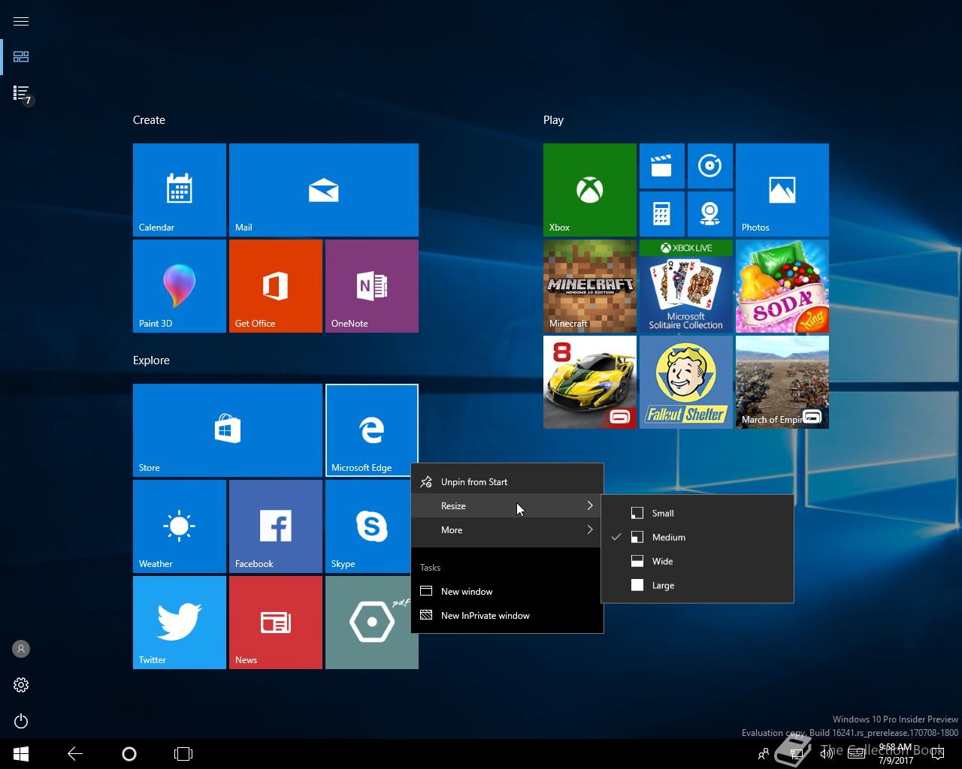Open Candy Crush Soda tile
This screenshot has width=962, height=769.
click(782, 286)
